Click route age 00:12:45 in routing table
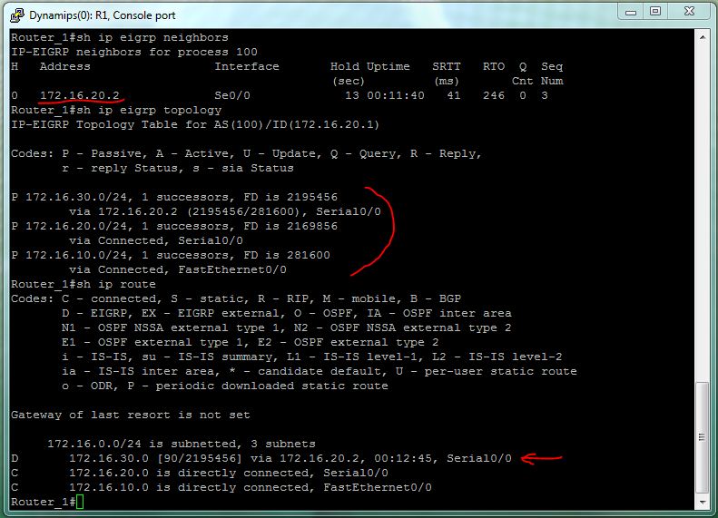 coord(402,458)
